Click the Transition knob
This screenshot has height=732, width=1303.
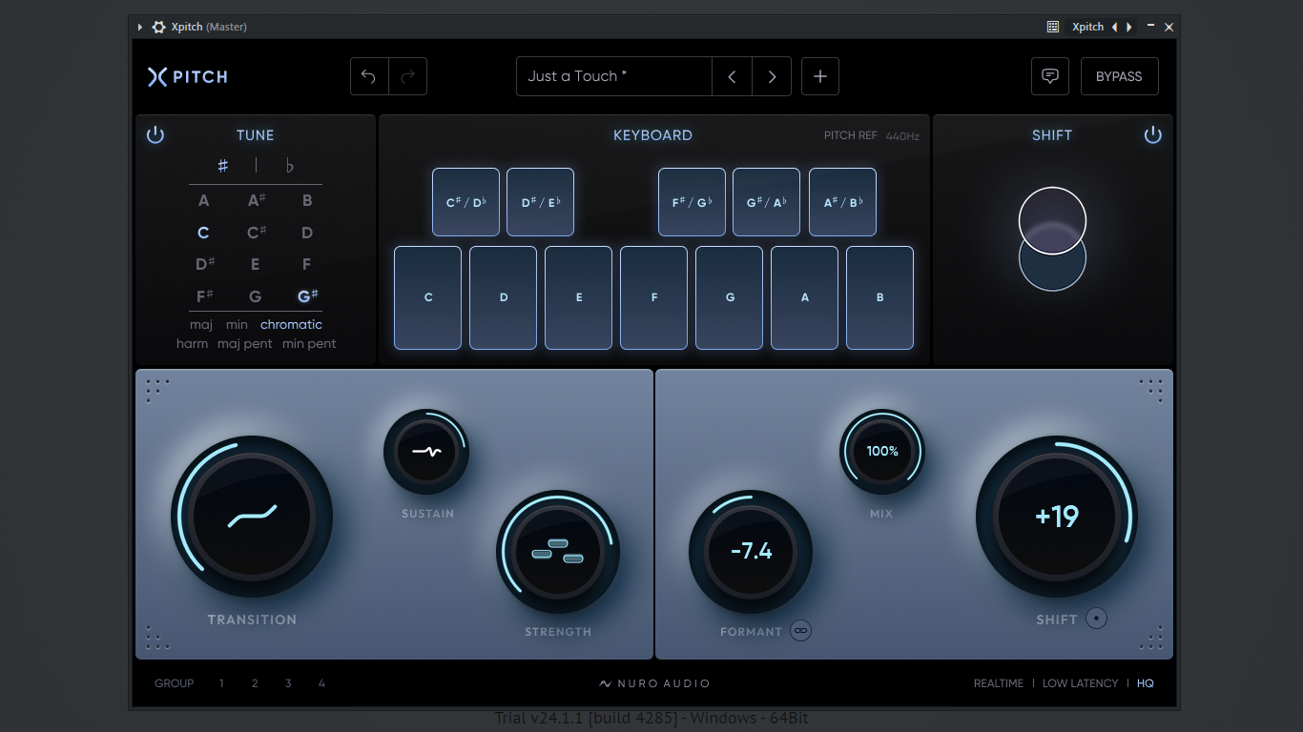click(252, 517)
